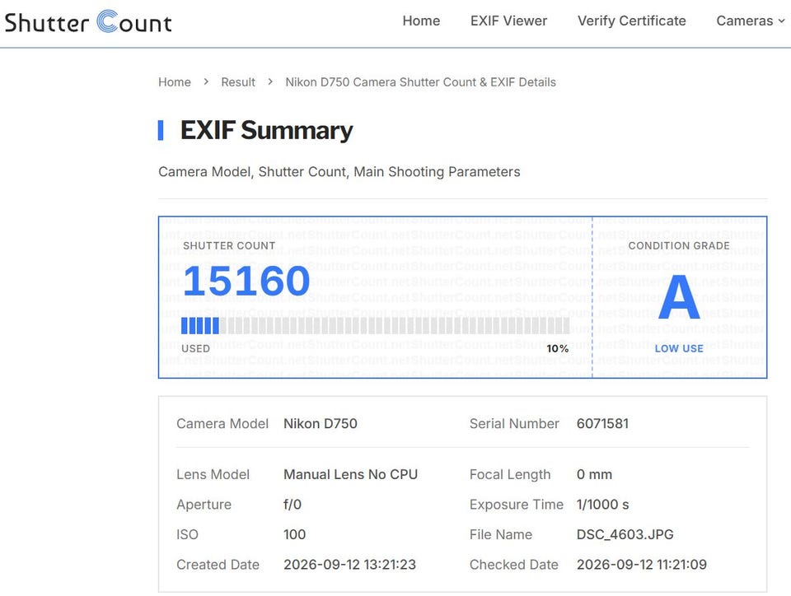Click the SHUTTER COUNT label
This screenshot has height=596, width=791.
229,246
